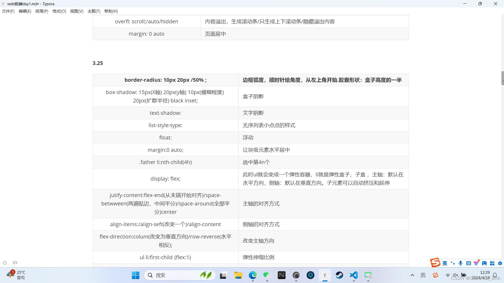Open Sogou soft keyboard icon

click(x=468, y=263)
